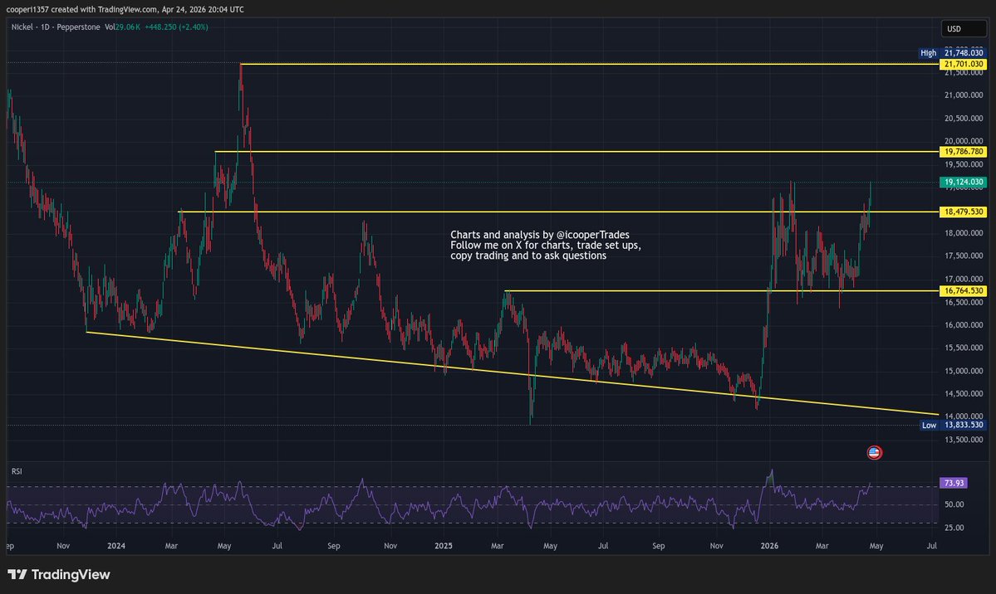Open the USD currency selector

coord(963,28)
